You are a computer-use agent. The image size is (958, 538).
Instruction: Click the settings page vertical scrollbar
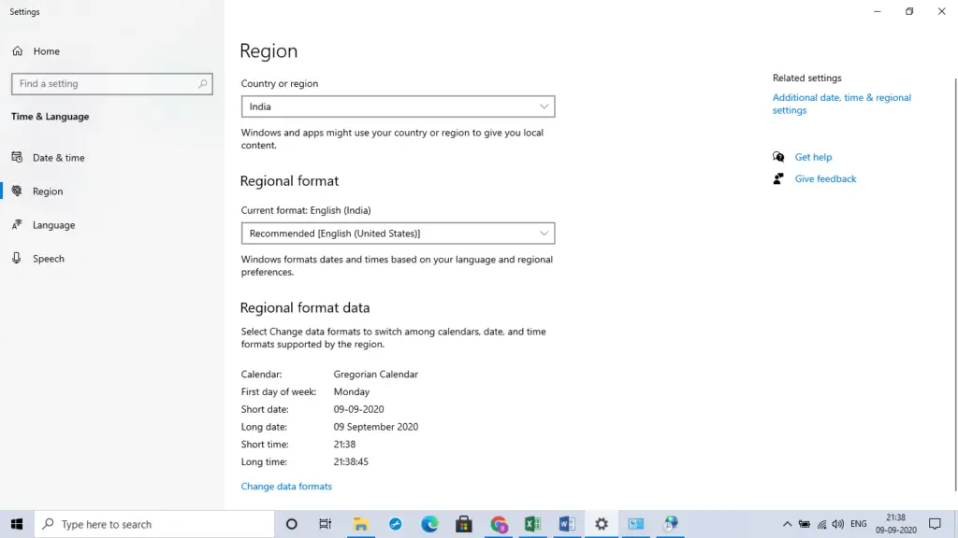pyautogui.click(x=955, y=284)
